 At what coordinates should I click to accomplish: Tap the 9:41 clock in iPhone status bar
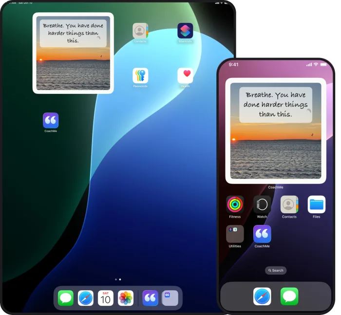[x=233, y=65]
